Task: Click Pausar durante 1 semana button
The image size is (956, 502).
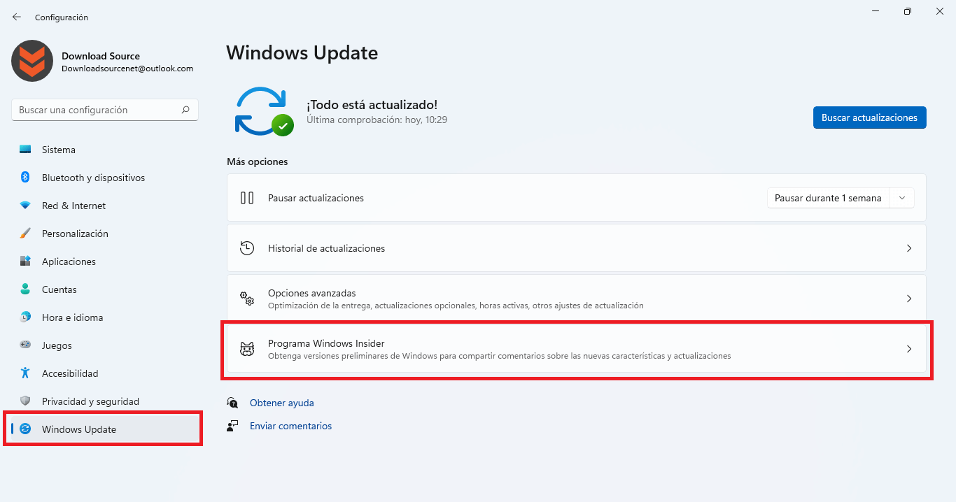Action: pos(829,198)
